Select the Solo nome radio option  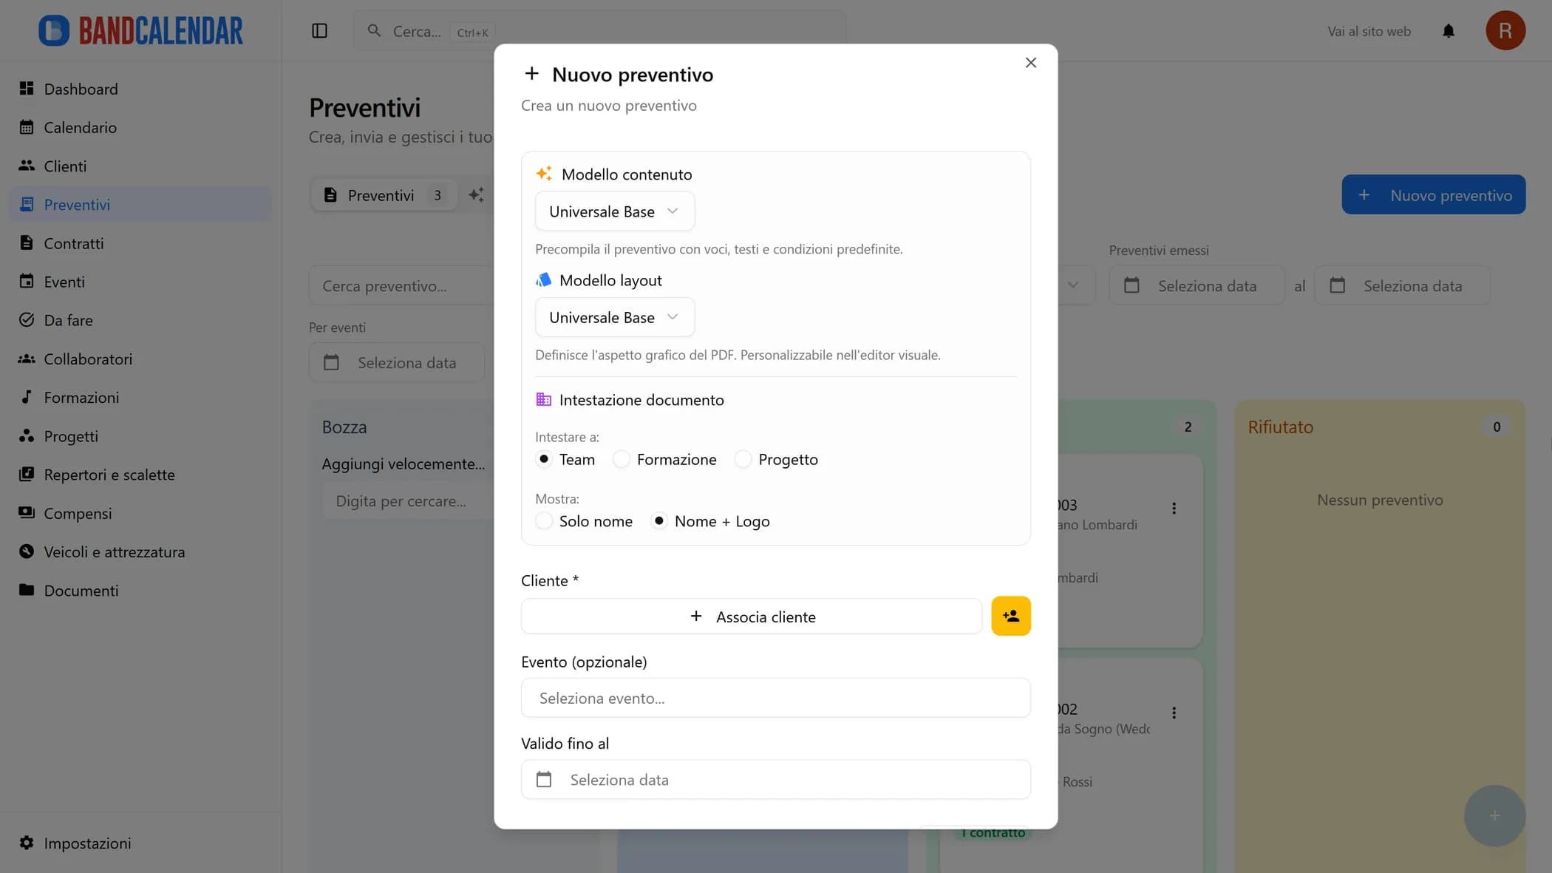[544, 521]
